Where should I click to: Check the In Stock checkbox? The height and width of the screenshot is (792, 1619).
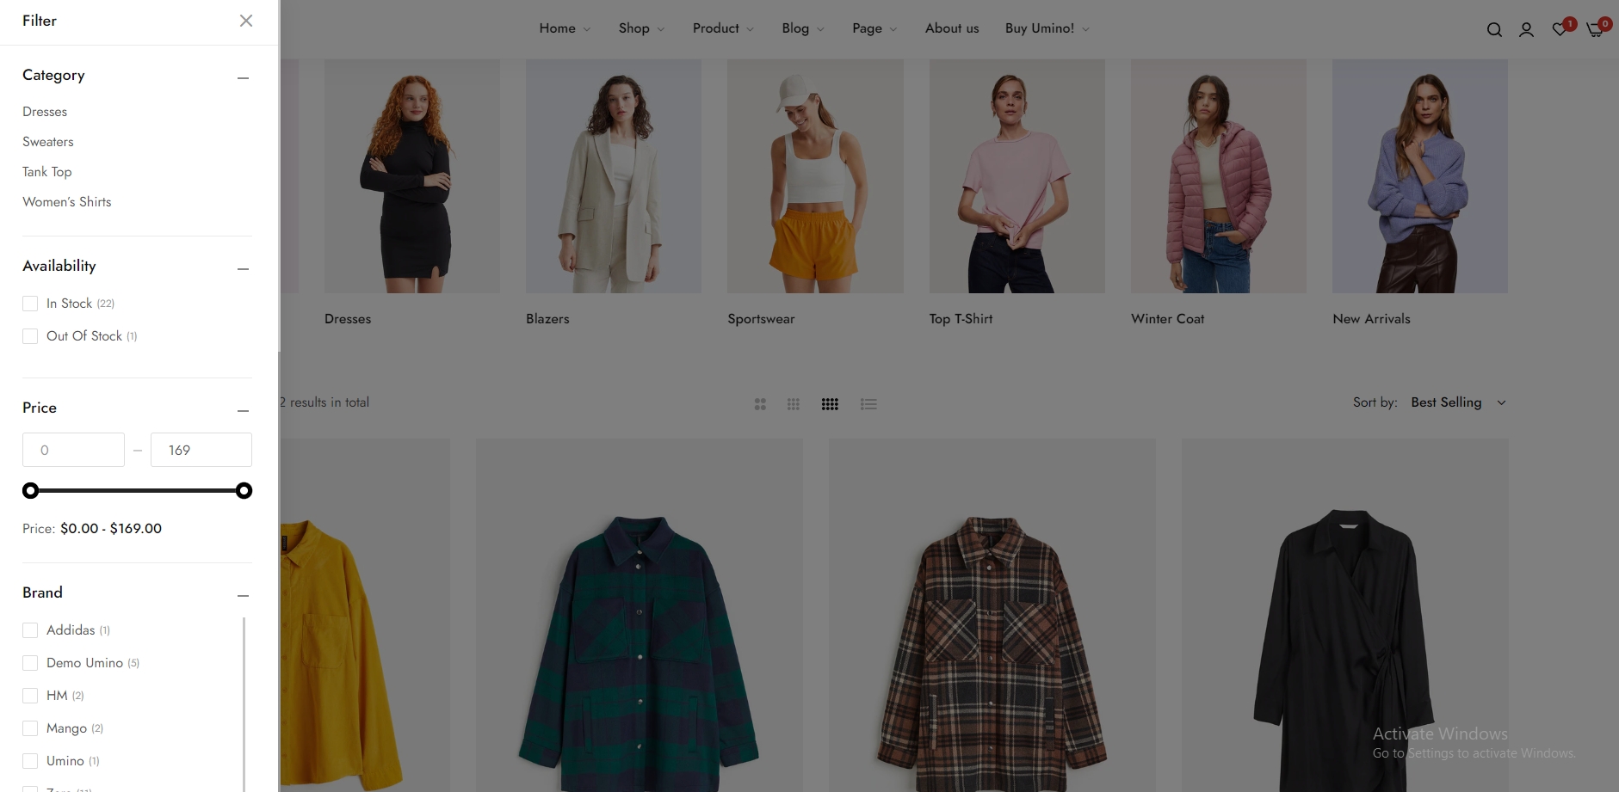click(x=30, y=304)
